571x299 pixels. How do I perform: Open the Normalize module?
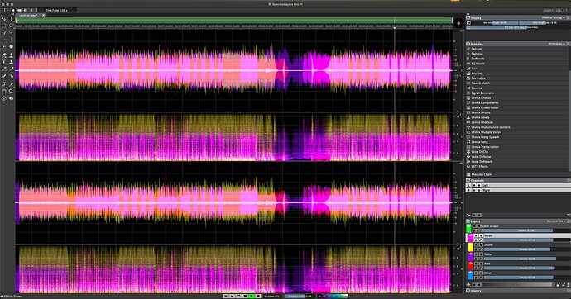click(x=478, y=78)
